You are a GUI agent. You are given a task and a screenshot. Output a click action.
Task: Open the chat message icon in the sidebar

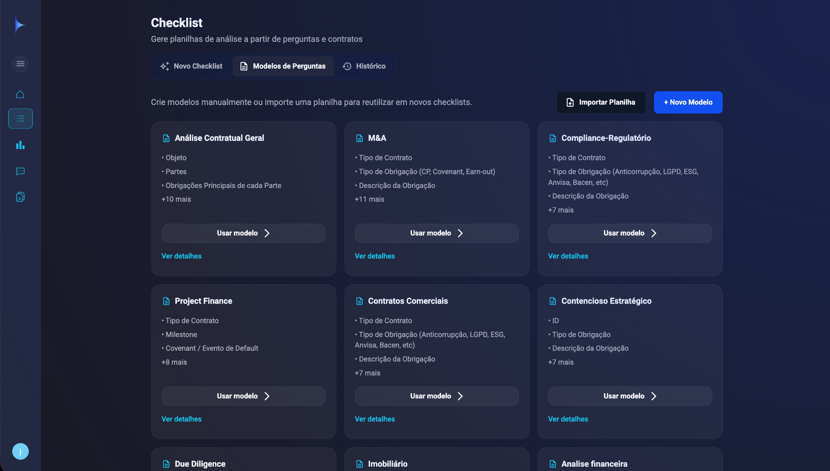20,172
